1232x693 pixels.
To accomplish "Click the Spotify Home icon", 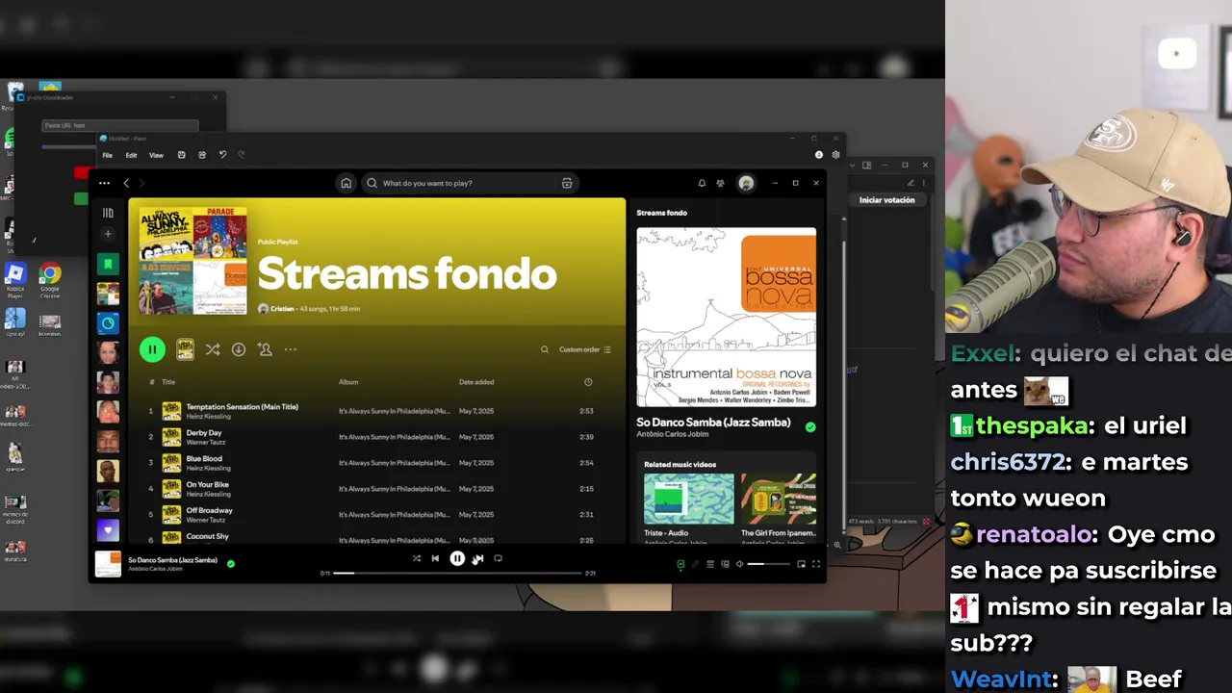I will [x=346, y=183].
